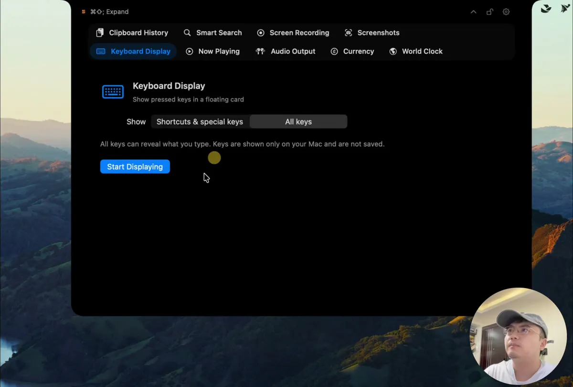Open the Clipboard History tab
This screenshot has width=573, height=387.
pos(132,32)
